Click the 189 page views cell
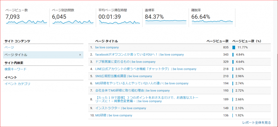Screen dimensions: 278x127 pos(226,99)
